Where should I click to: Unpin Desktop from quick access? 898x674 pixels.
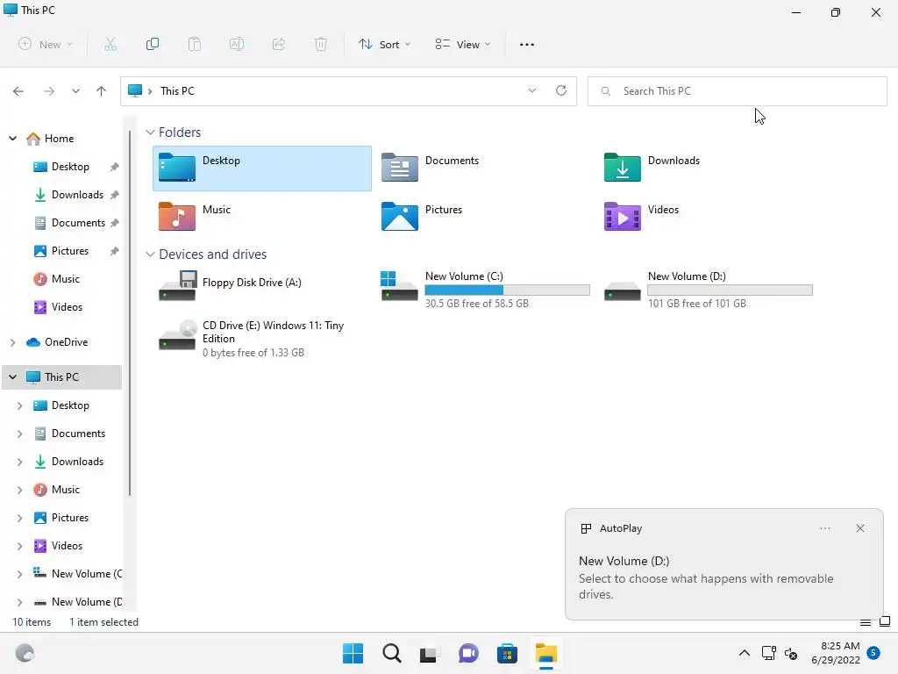tap(115, 167)
